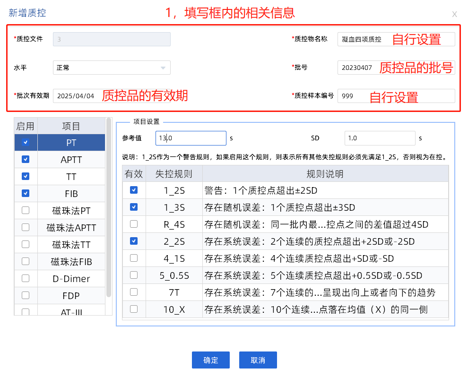Click the 参考值 input field

191,138
